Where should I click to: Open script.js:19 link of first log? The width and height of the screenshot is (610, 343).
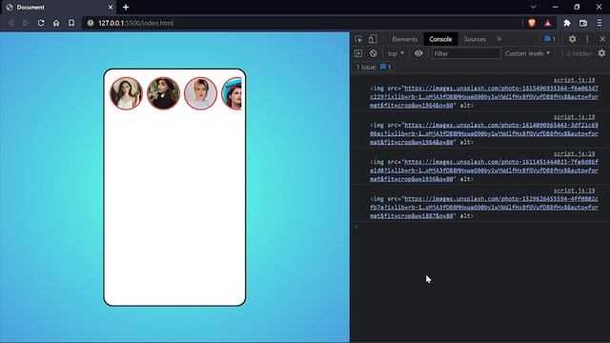[x=574, y=80]
